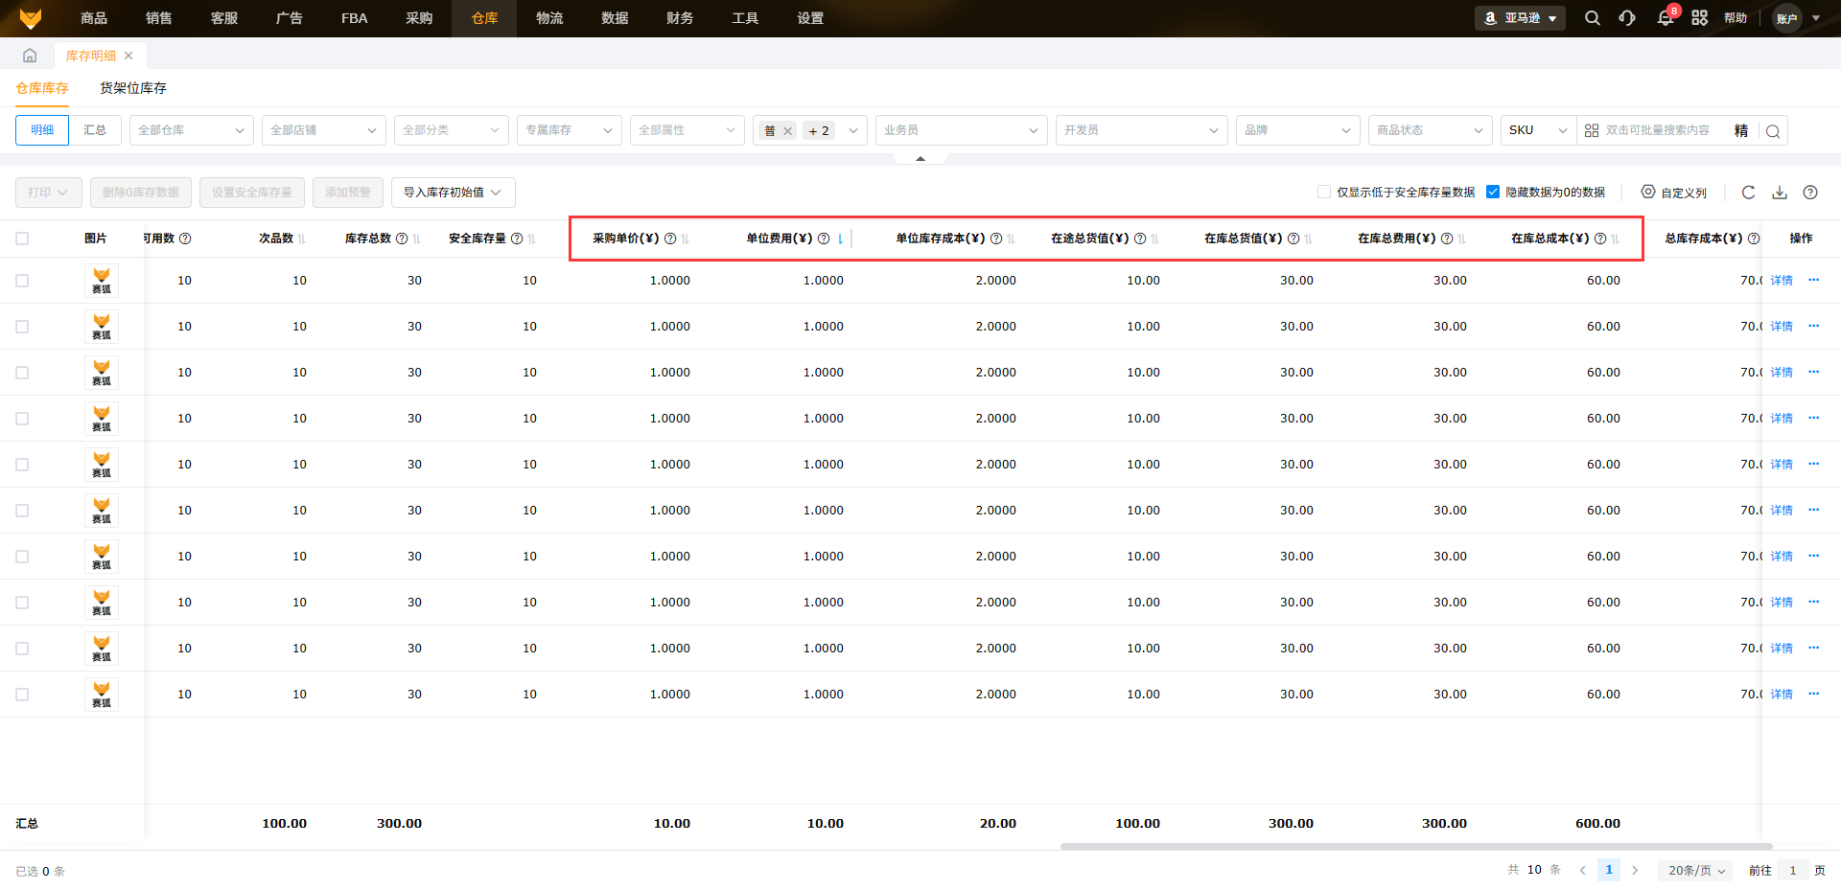Viewport: 1841px width, 889px height.
Task: Click the search magnifier icon in top bar
Action: click(x=1592, y=18)
